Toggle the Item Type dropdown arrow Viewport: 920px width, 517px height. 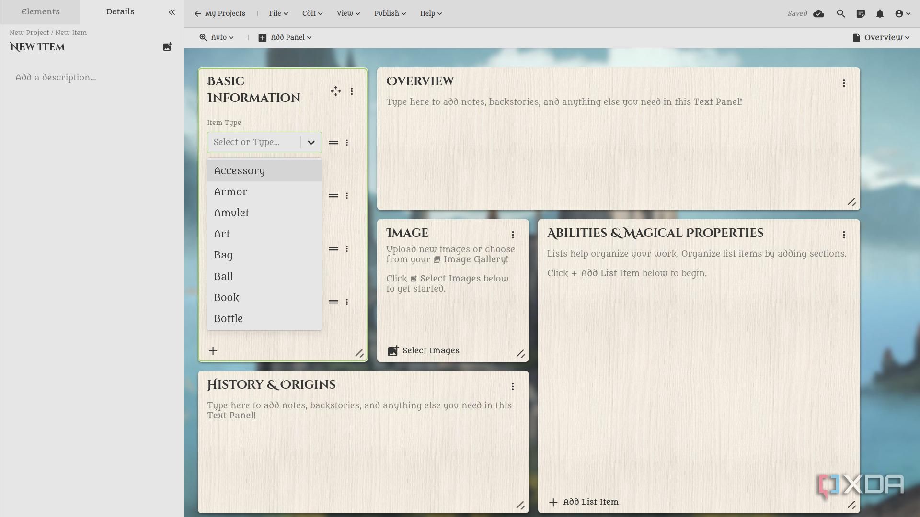[311, 142]
